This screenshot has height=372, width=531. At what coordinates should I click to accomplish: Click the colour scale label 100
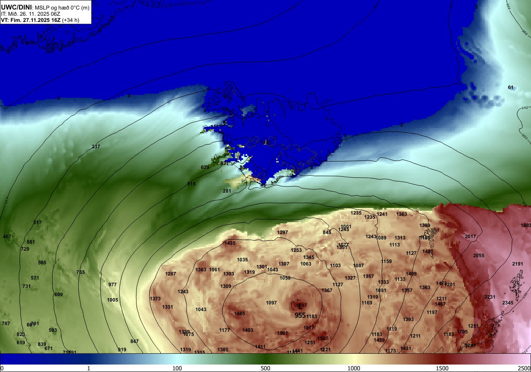tap(177, 368)
